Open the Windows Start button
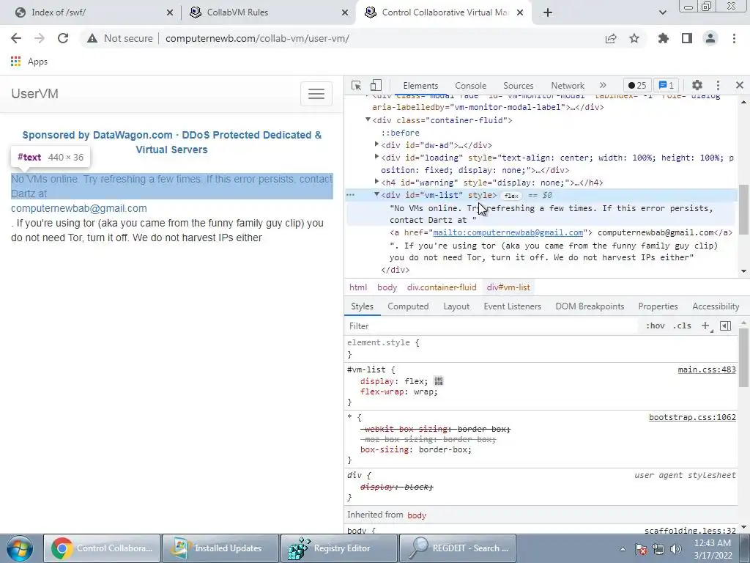The height and width of the screenshot is (563, 750). (19, 548)
